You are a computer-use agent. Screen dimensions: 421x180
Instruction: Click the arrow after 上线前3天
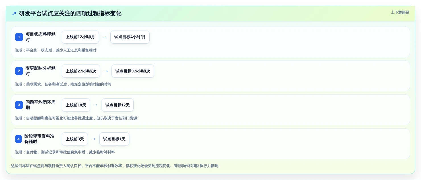(x=94, y=139)
